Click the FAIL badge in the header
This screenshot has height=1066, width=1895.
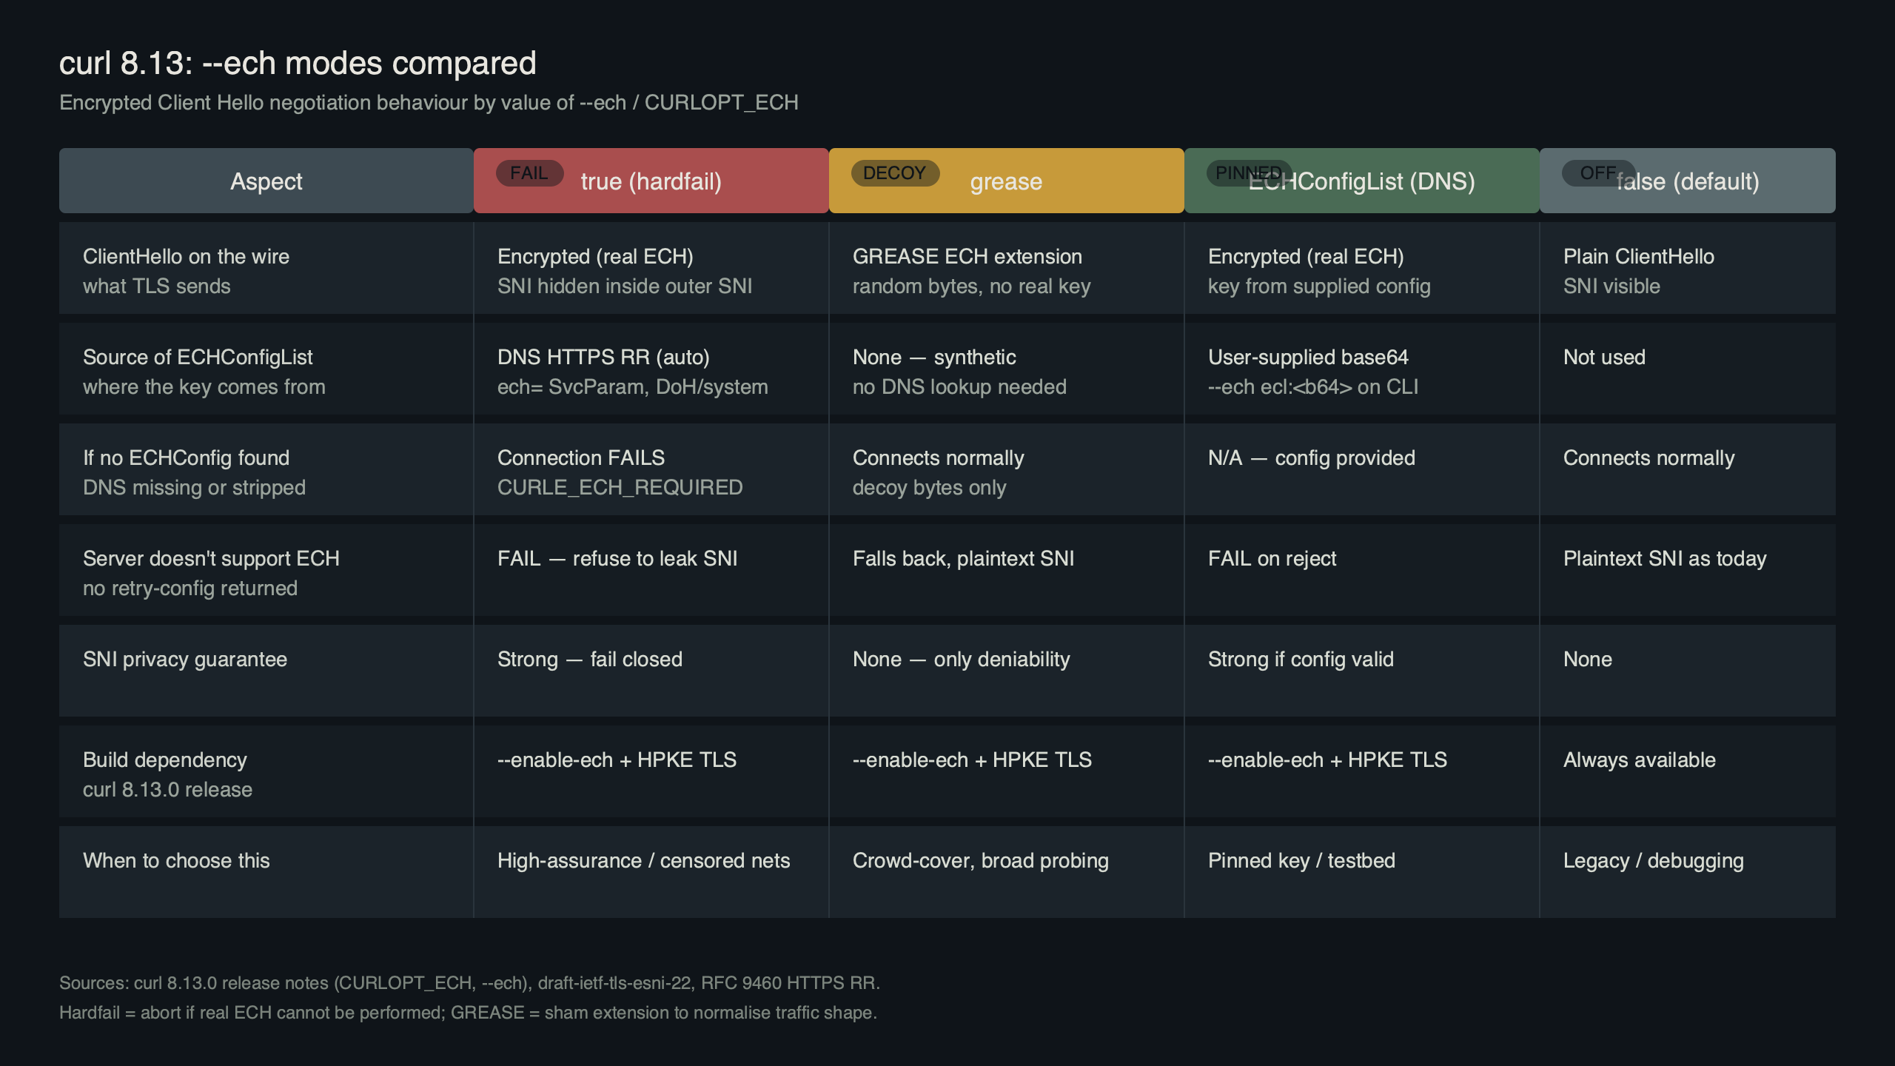coord(529,173)
